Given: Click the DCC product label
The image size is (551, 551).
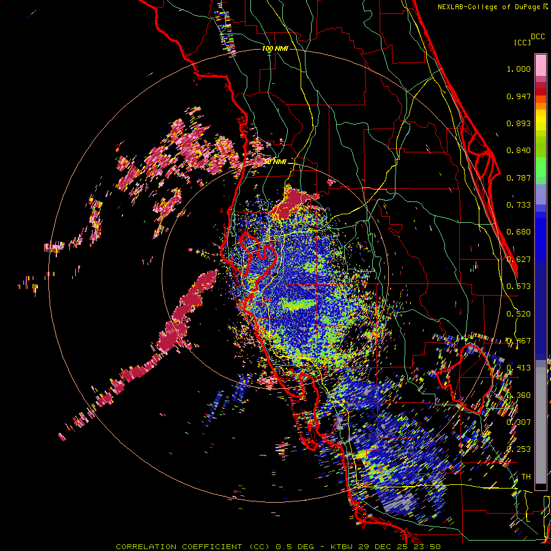Looking at the screenshot, I should 538,37.
